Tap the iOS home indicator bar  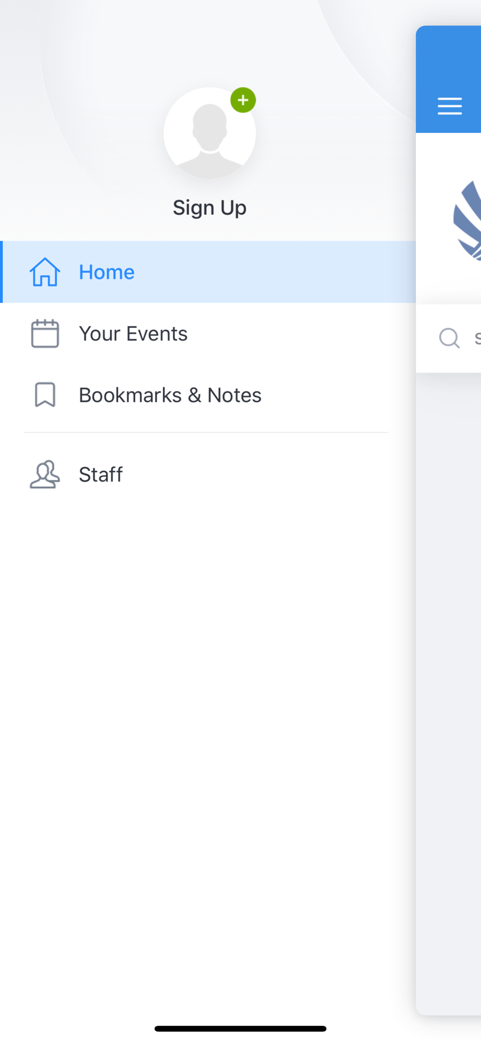click(240, 1029)
